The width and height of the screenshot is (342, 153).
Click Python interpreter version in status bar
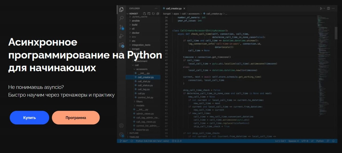click(x=153, y=141)
